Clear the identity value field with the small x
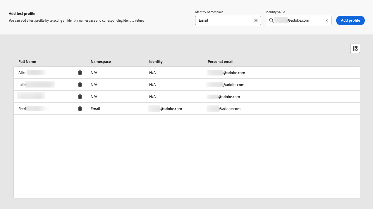The width and height of the screenshot is (373, 209). coord(327,20)
